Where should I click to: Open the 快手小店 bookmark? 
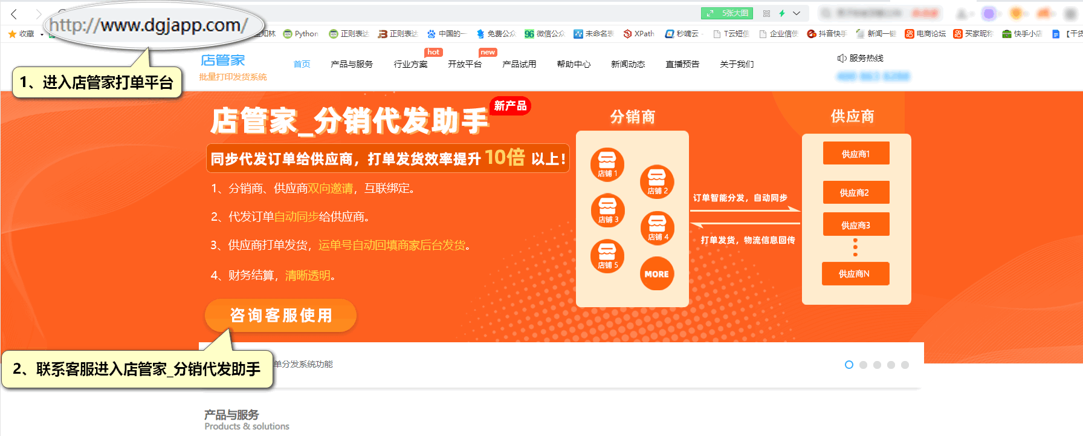tap(1023, 34)
